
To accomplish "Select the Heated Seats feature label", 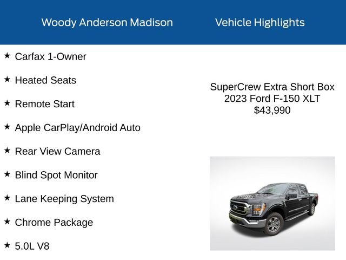I will tap(45, 80).
